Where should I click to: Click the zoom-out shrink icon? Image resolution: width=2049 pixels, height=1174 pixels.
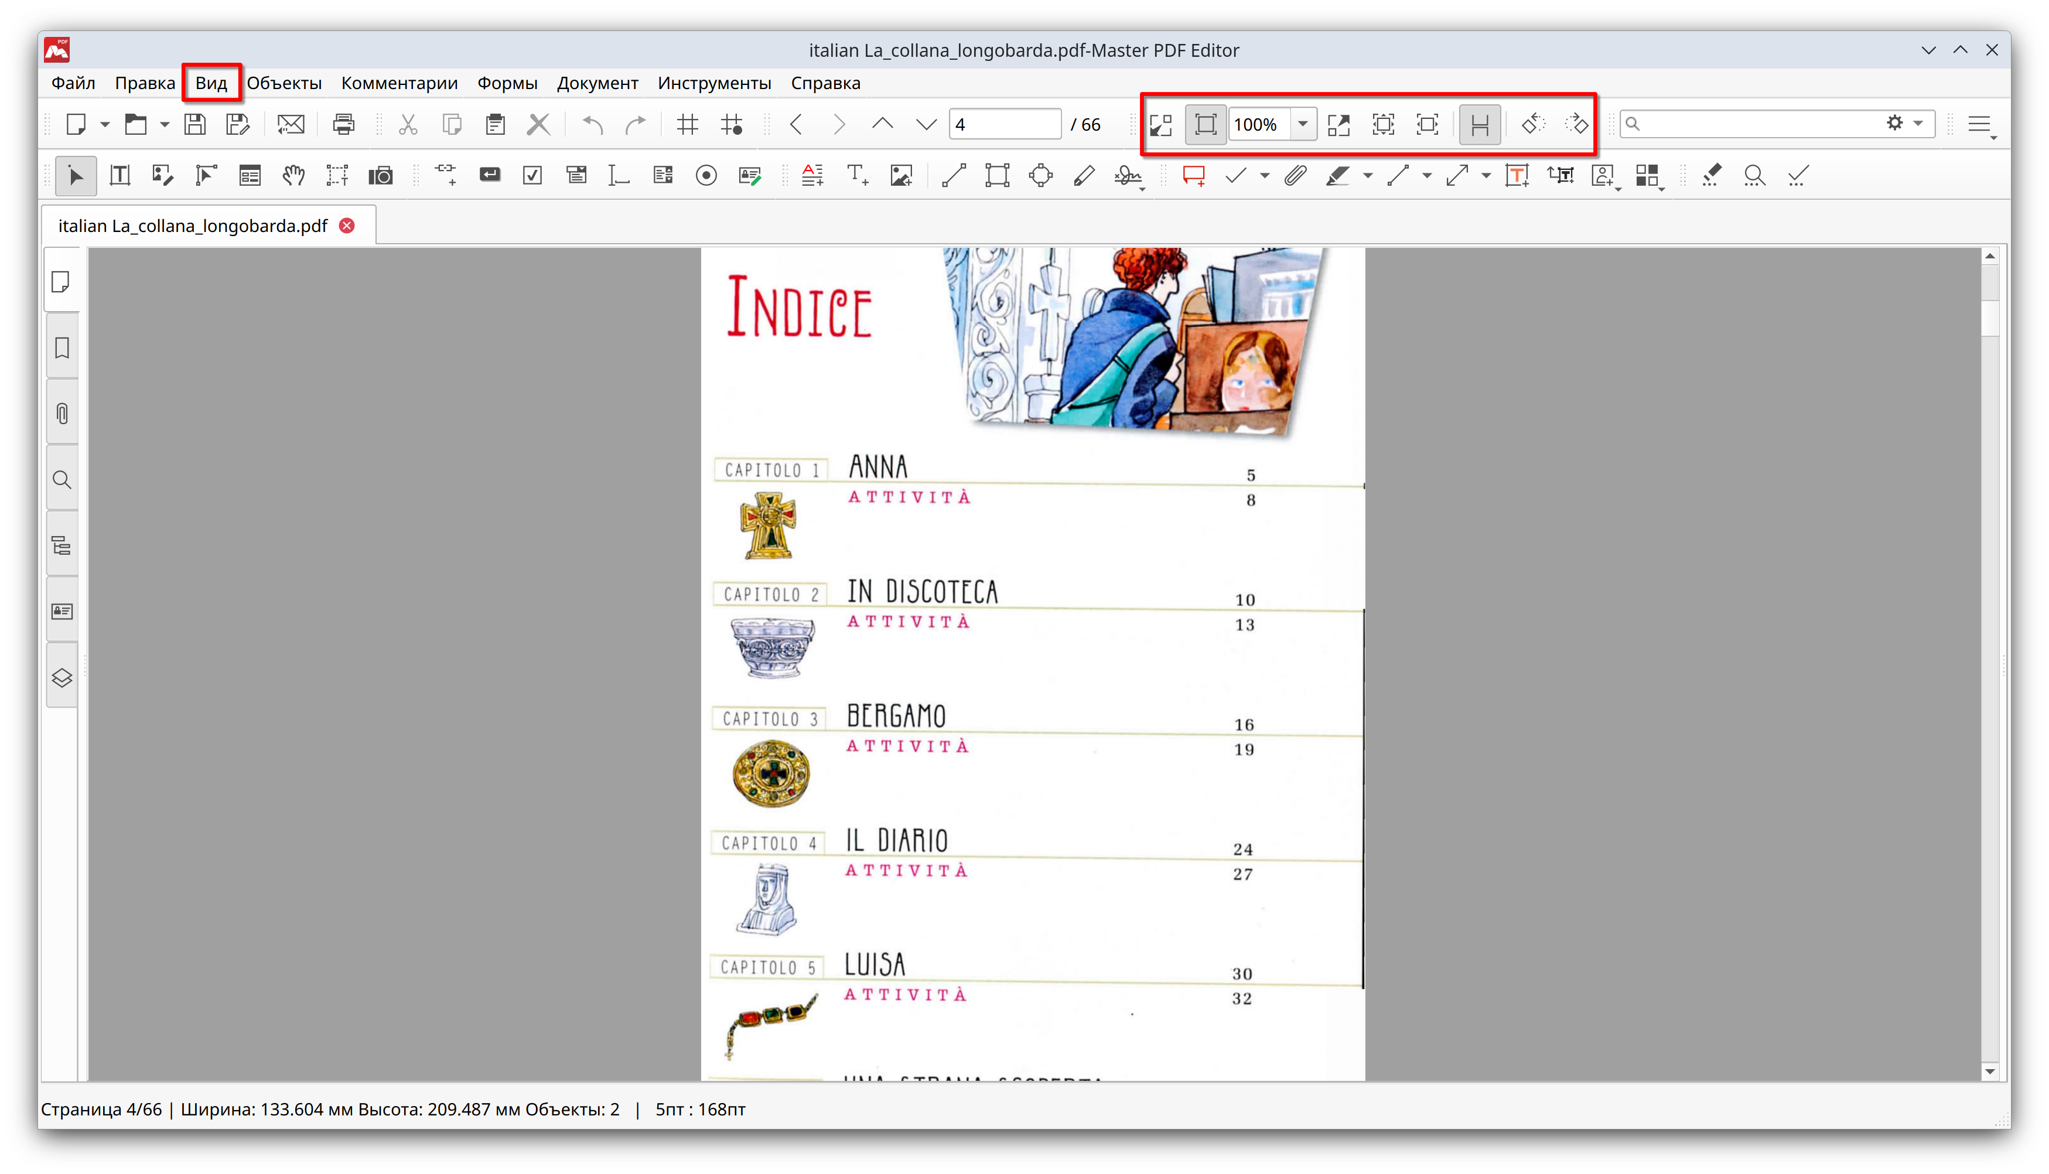coord(1161,124)
